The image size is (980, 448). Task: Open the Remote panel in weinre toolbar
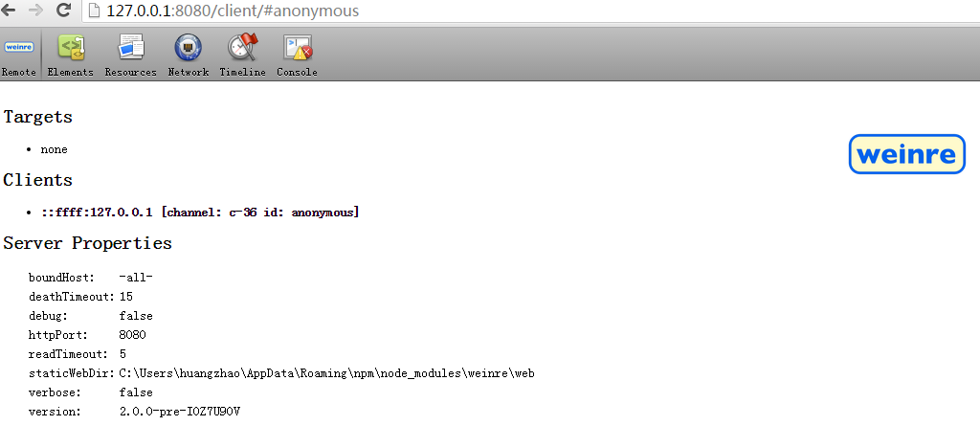click(x=18, y=55)
